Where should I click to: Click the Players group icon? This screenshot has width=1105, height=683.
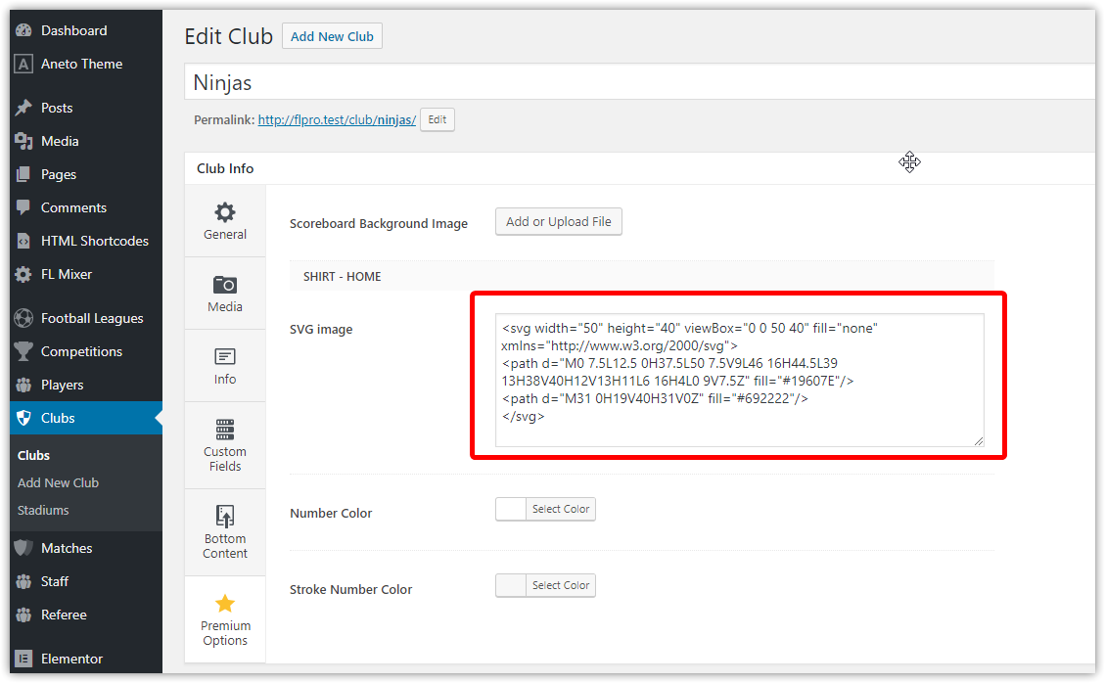[23, 385]
